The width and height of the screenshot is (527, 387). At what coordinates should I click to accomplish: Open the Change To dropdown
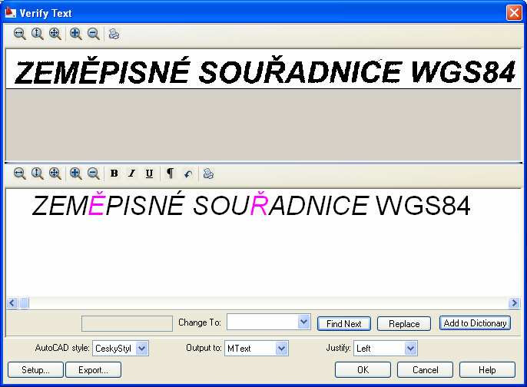pos(303,322)
